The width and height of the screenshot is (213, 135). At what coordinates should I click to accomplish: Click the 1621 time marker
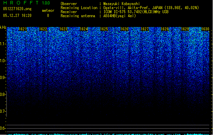click(23, 29)
